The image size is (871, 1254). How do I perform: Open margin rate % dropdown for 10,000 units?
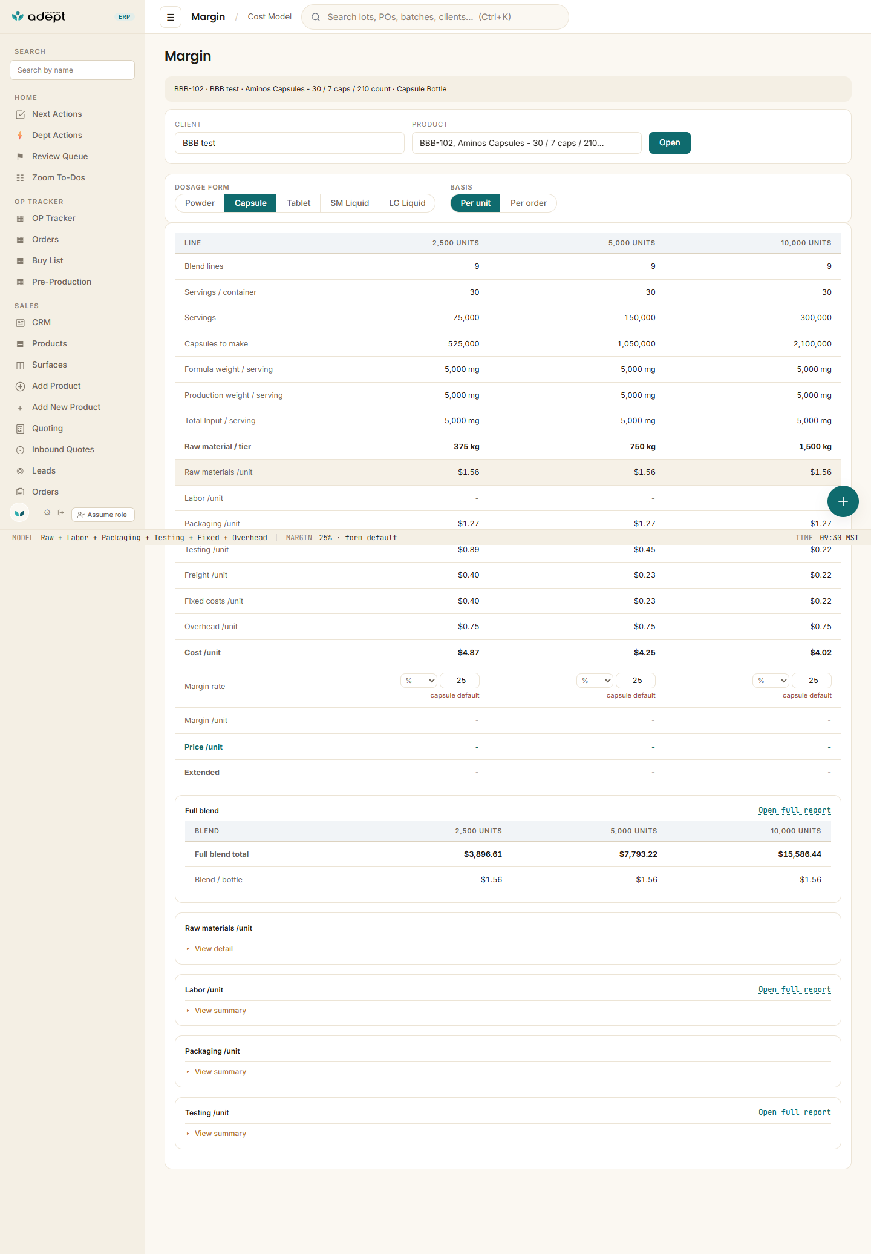coord(771,681)
